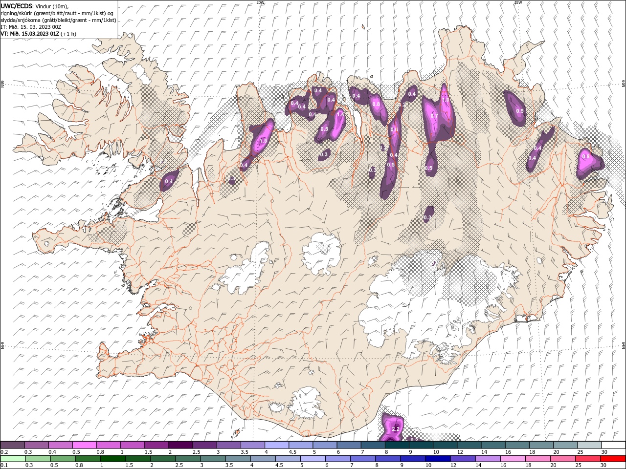Image resolution: width=626 pixels, height=469 pixels.
Task: Click pale green swatch above 0.1 in bottom legend row
Action: pyautogui.click(x=13, y=459)
